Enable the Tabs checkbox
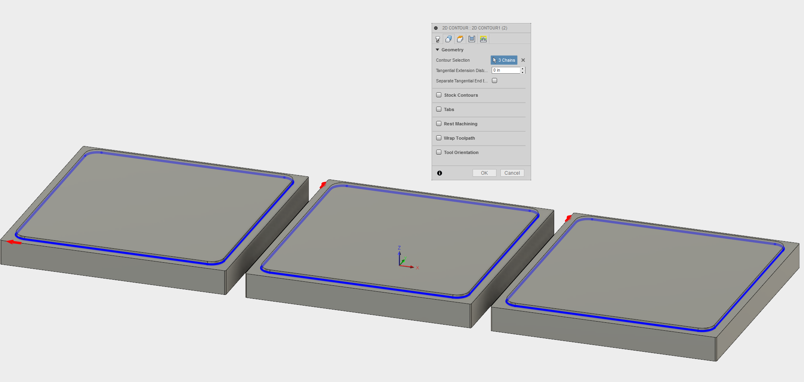804x382 pixels. (x=439, y=109)
